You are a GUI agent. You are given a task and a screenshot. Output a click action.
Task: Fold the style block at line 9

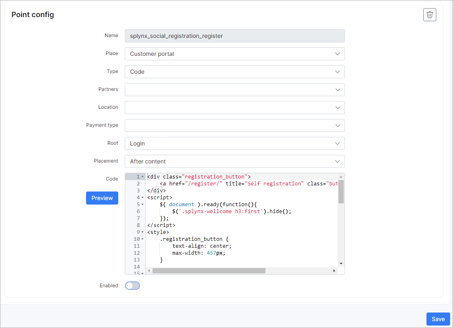[x=142, y=232]
